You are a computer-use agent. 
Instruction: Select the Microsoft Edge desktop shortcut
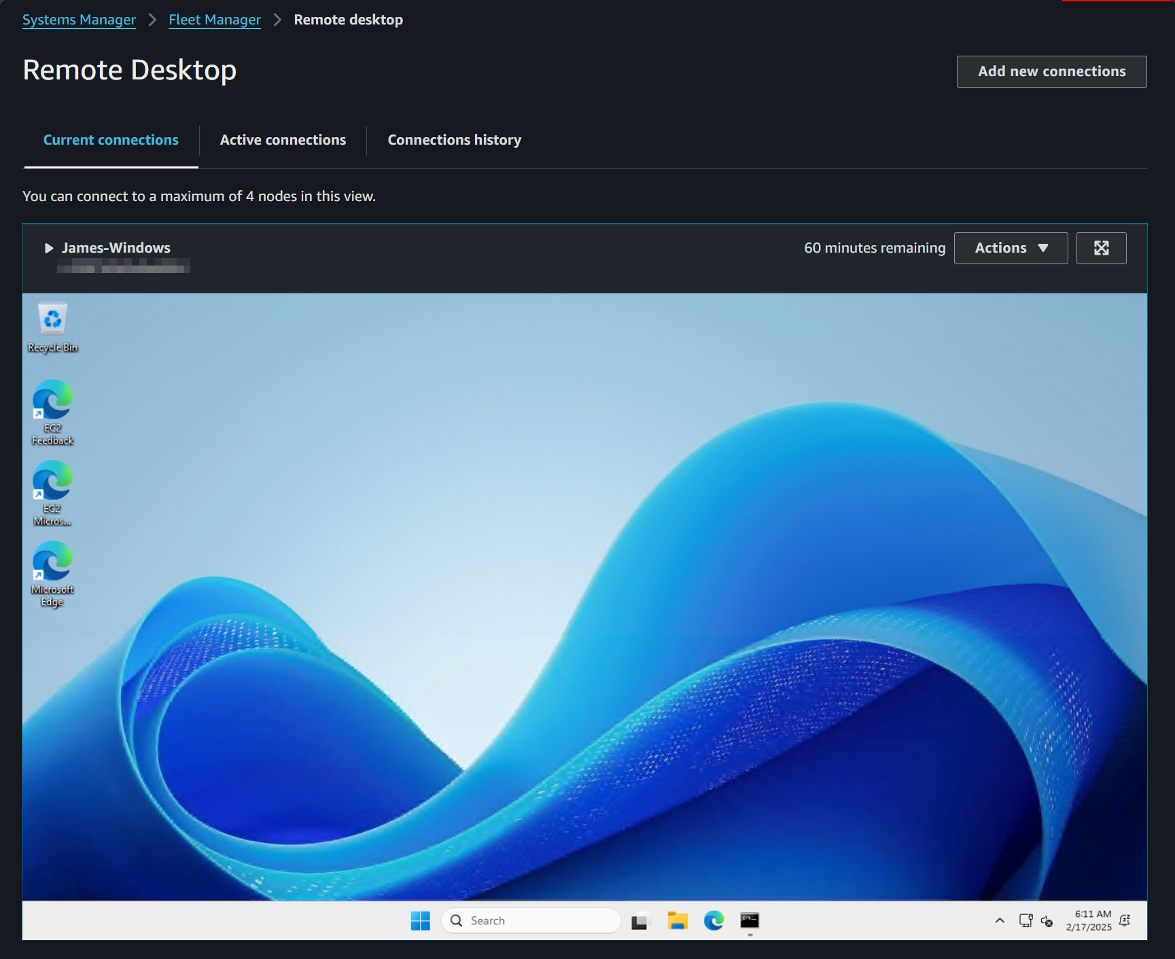[52, 574]
